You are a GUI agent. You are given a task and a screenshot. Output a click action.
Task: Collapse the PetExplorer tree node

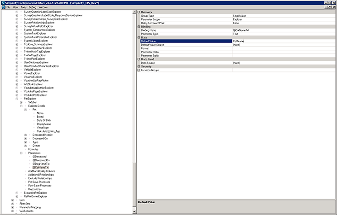click(x=17, y=99)
